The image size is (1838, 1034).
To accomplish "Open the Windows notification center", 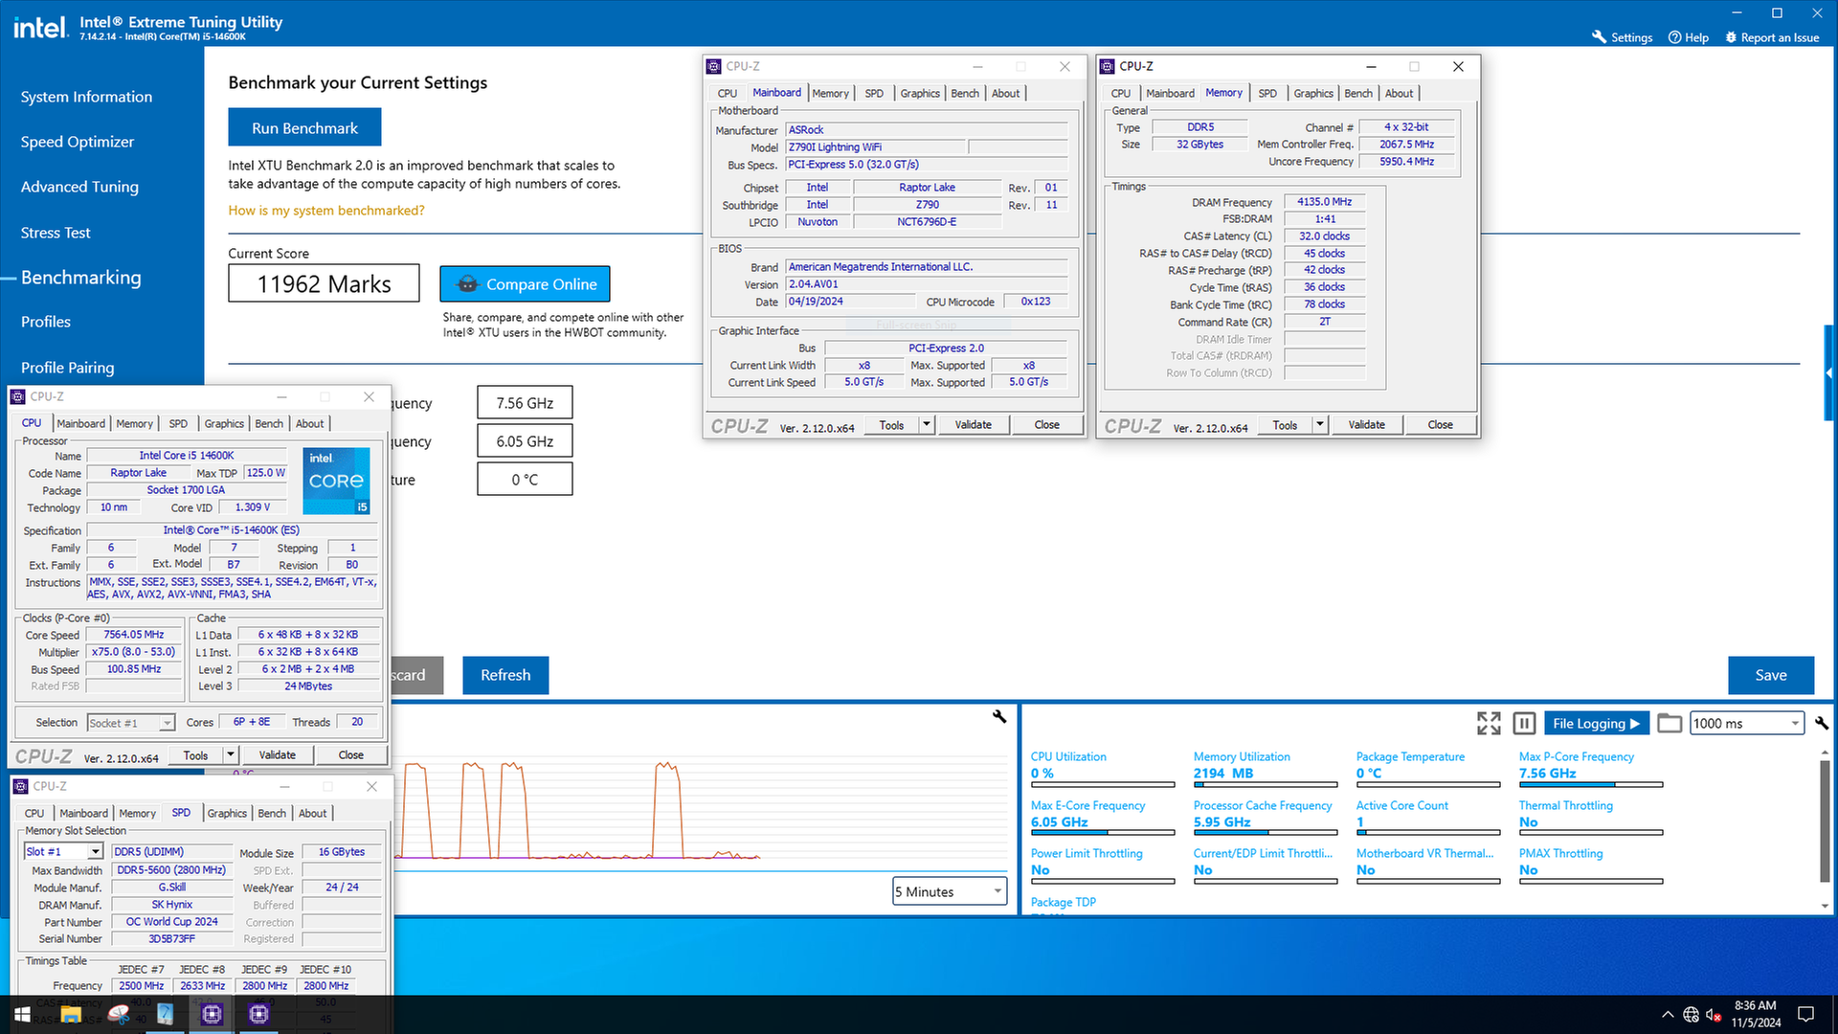I will (x=1806, y=1015).
